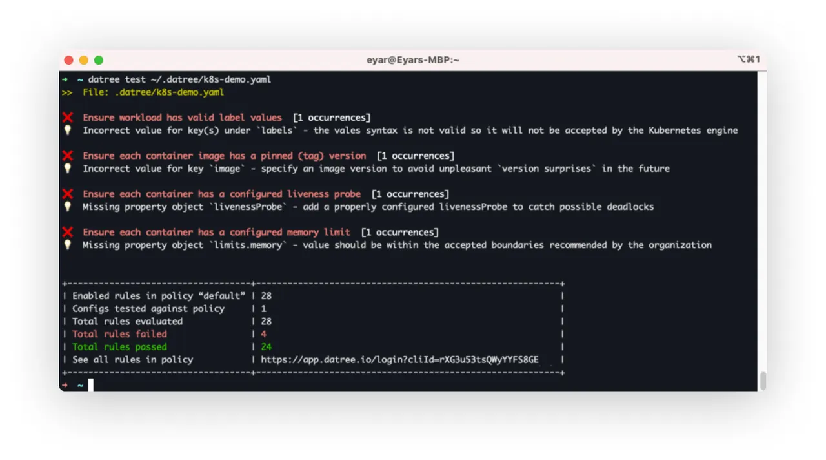Image resolution: width=826 pixels, height=460 pixels.
Task: Close the terminal with the red button
Action: point(68,60)
